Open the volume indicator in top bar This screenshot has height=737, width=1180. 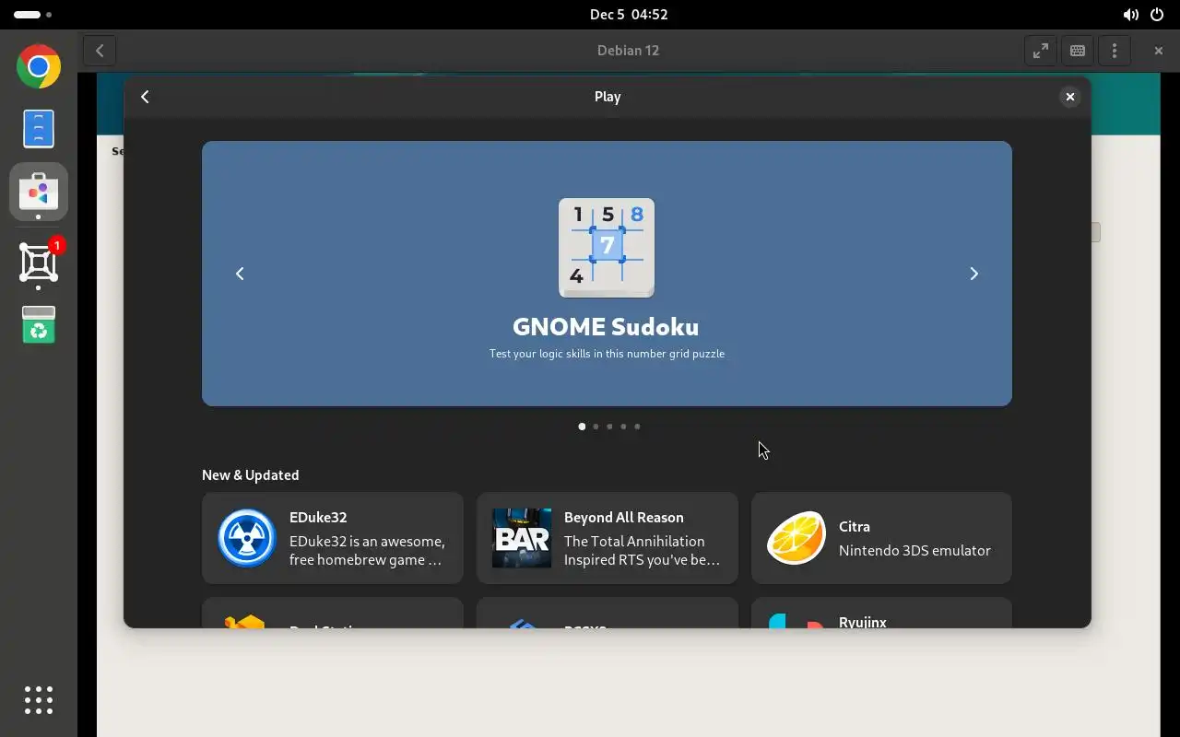1130,15
